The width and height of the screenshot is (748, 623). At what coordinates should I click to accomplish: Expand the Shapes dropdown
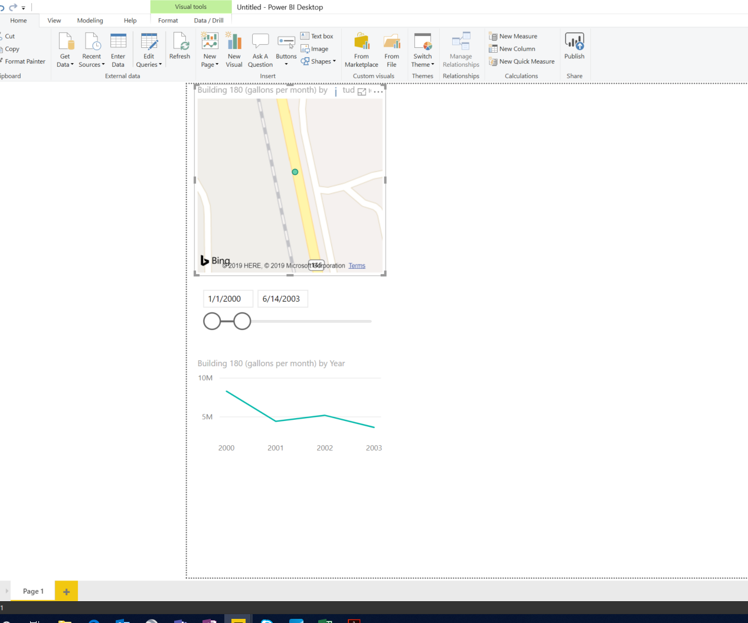(334, 61)
